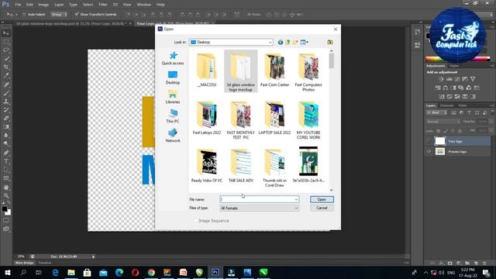Open the Layers panel menu
This screenshot has height=279, width=496.
492,105
